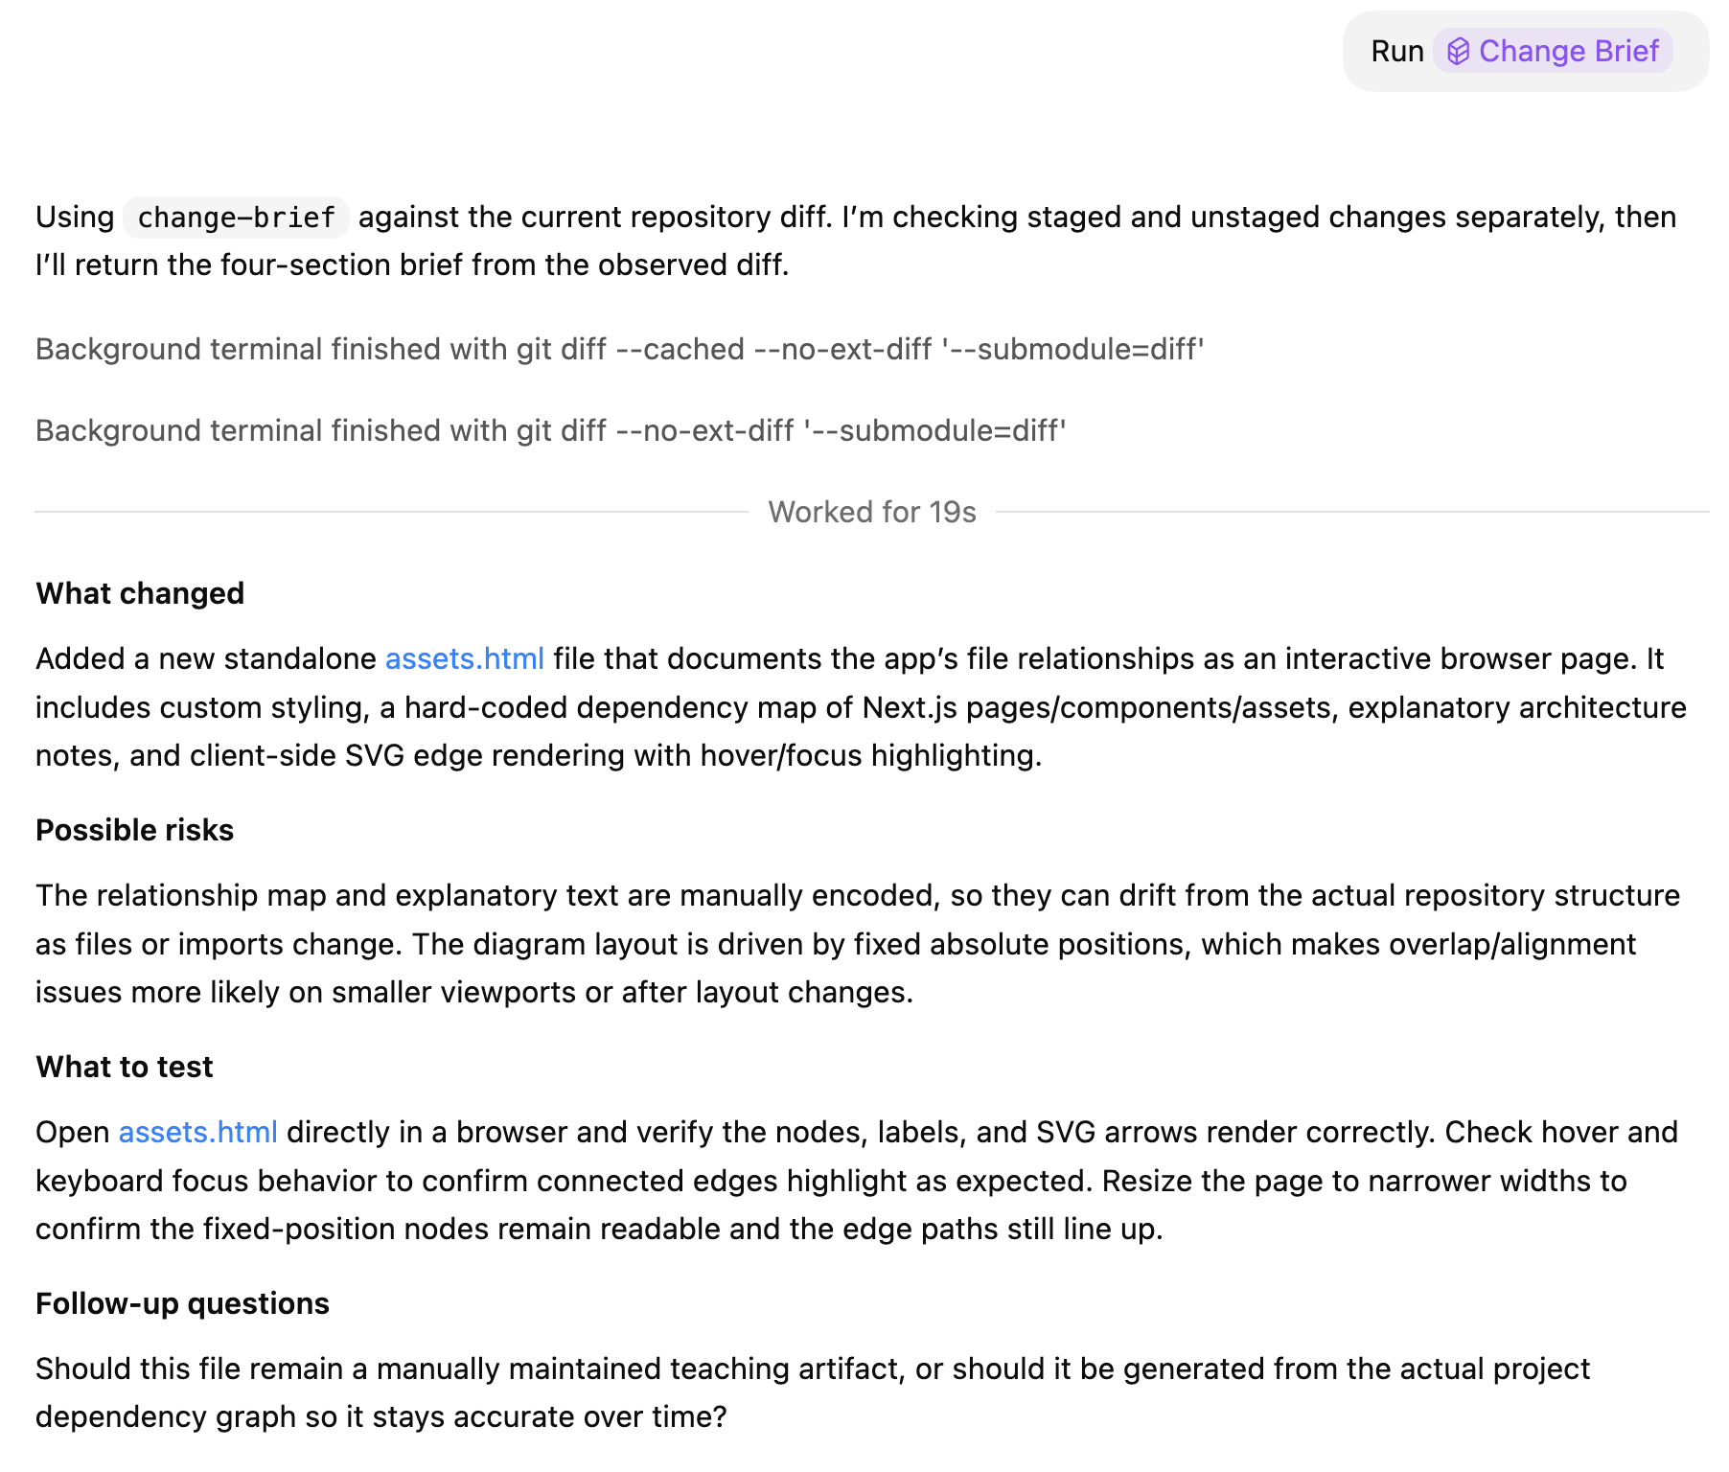The height and width of the screenshot is (1472, 1729).
Task: Click the paragraph mentioning Next.js pages/components/assets
Action: pyautogui.click(x=861, y=708)
